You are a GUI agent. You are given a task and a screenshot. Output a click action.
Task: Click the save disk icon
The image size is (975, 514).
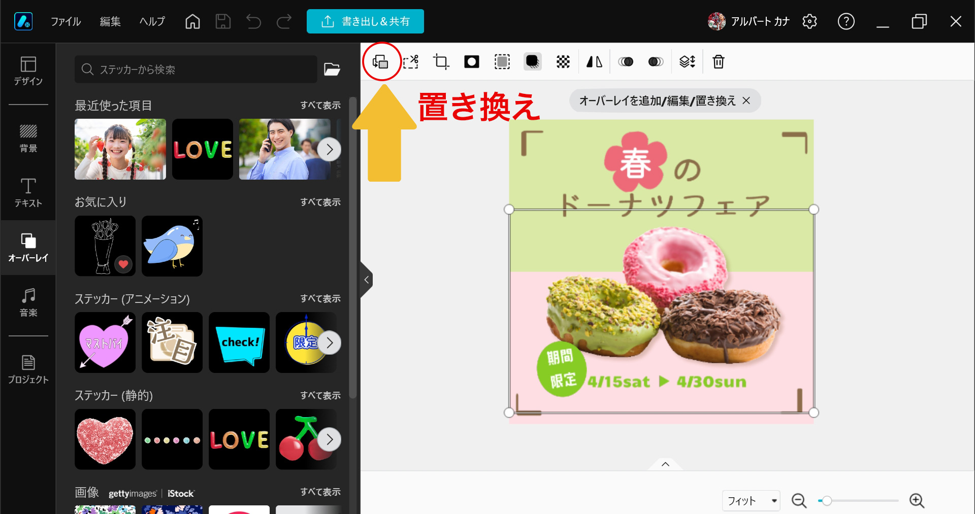[223, 21]
